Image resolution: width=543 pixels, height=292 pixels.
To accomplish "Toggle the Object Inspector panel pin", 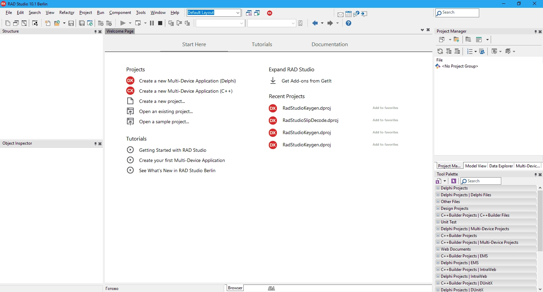I will pyautogui.click(x=95, y=144).
